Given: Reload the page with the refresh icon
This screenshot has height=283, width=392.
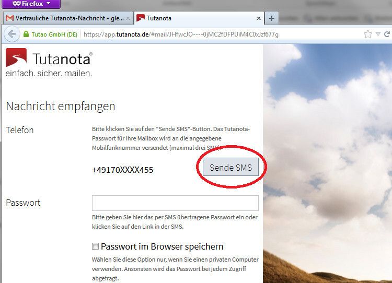Looking at the screenshot, I should click(387, 34).
